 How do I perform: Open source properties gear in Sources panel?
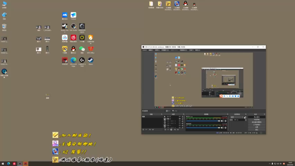(x=171, y=130)
